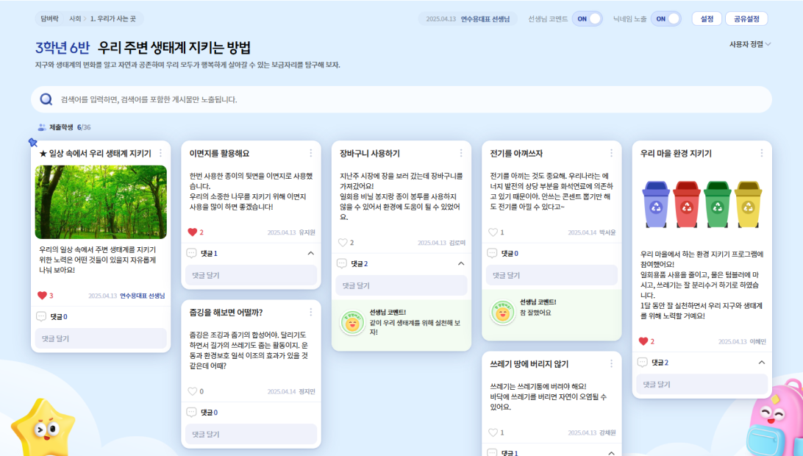Go to '1. 우리가 사는 곳' breadcrumb
The width and height of the screenshot is (803, 456).
click(113, 18)
